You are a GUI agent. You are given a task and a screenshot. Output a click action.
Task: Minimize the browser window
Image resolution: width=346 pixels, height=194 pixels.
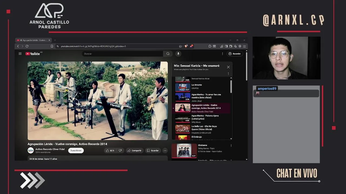230,40
